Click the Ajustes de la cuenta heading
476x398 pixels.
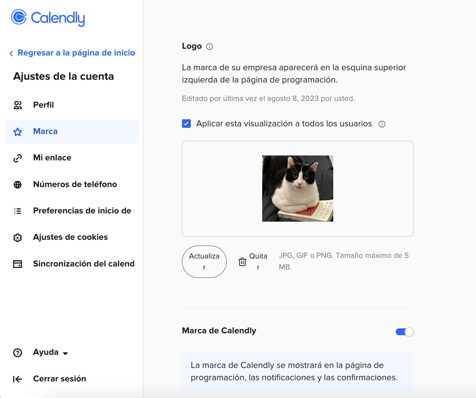point(64,76)
